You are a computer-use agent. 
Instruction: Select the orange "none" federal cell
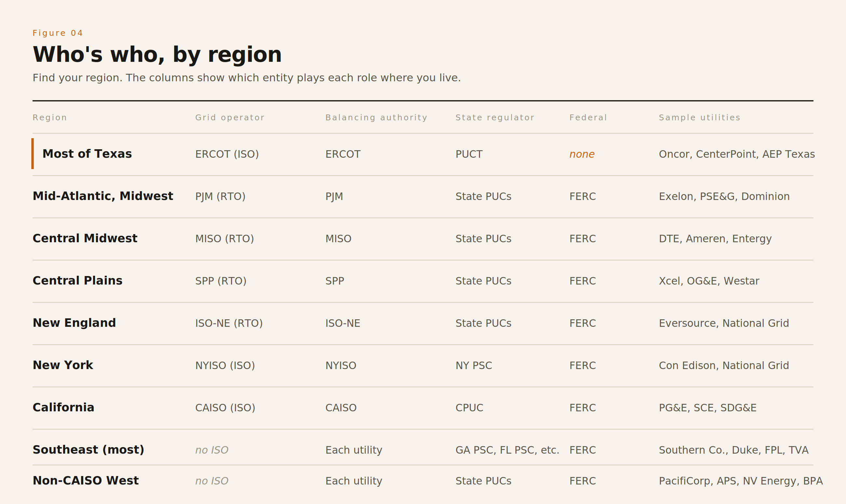582,154
